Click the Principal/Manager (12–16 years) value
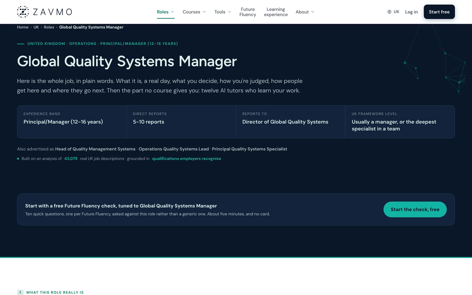 [x=63, y=122]
